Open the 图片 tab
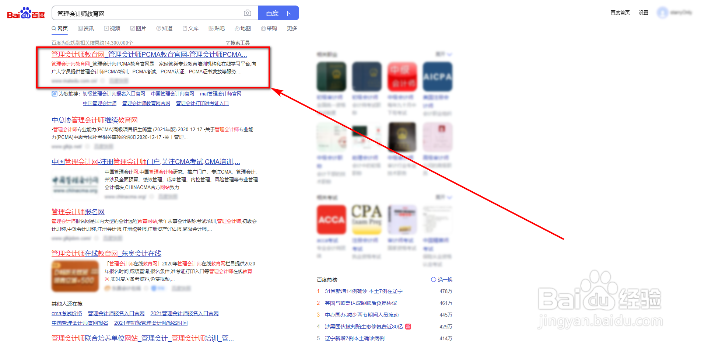Image resolution: width=701 pixels, height=345 pixels. (x=138, y=28)
